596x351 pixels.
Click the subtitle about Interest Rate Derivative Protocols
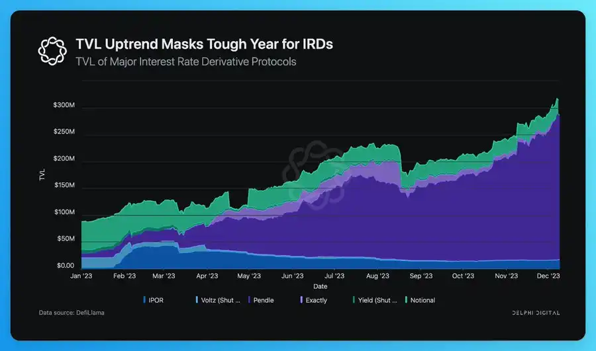[186, 62]
